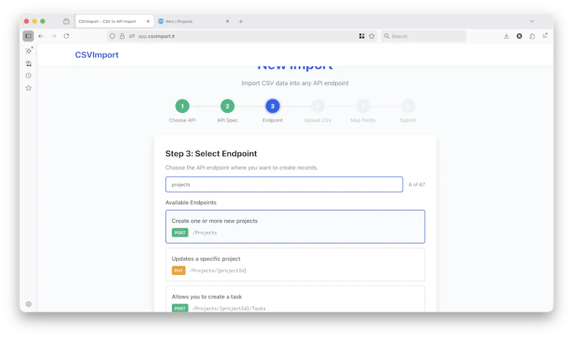Expand the list all tabs chevron

click(532, 21)
